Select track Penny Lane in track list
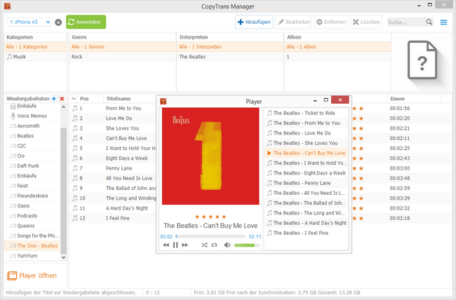Screen dimensions: 456x300 click(x=119, y=168)
